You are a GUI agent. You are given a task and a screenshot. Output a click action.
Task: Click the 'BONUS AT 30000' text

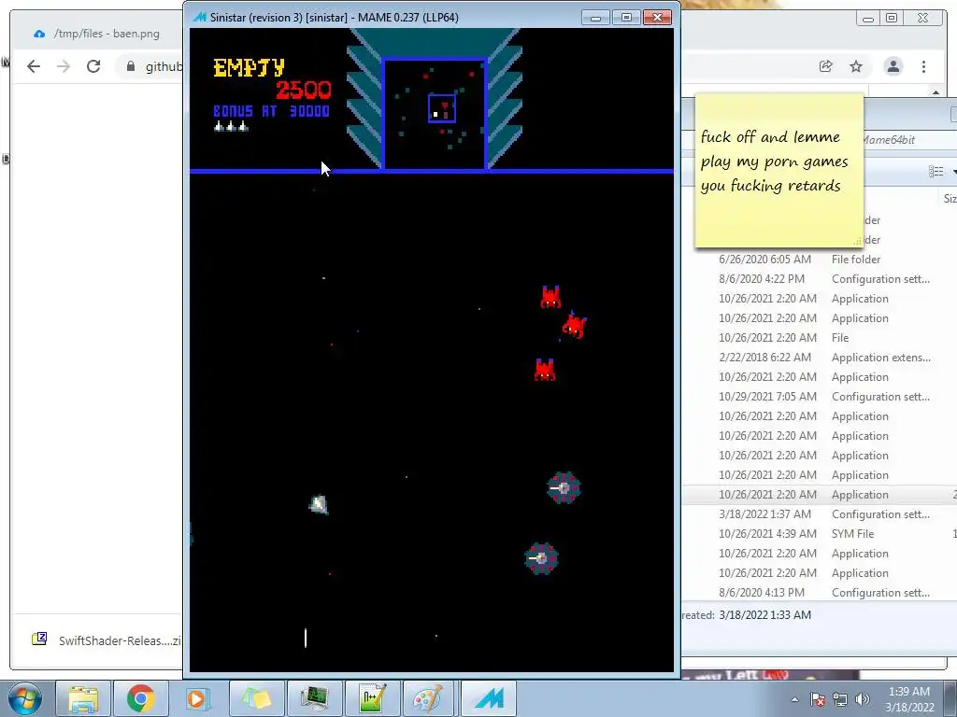[x=271, y=111]
